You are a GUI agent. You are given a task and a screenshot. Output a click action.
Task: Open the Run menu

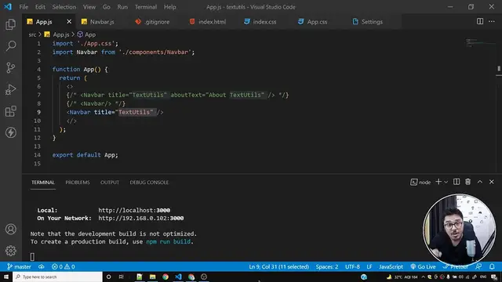pyautogui.click(x=122, y=7)
